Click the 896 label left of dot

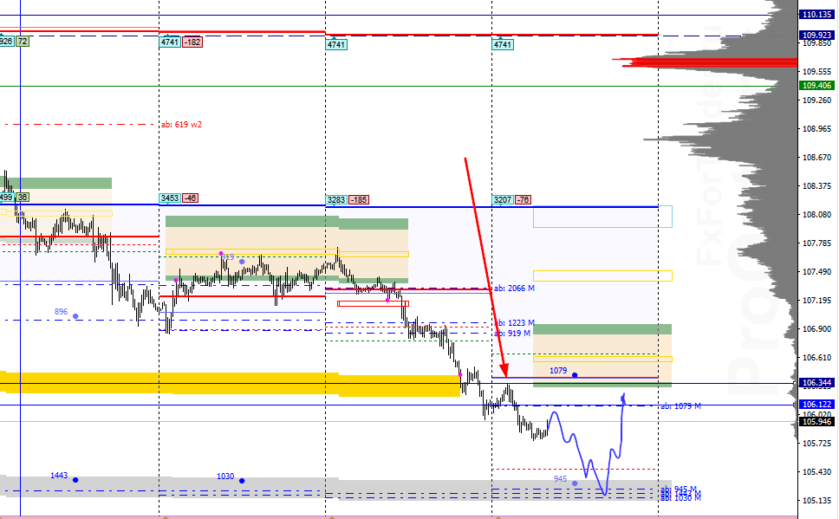[x=61, y=312]
